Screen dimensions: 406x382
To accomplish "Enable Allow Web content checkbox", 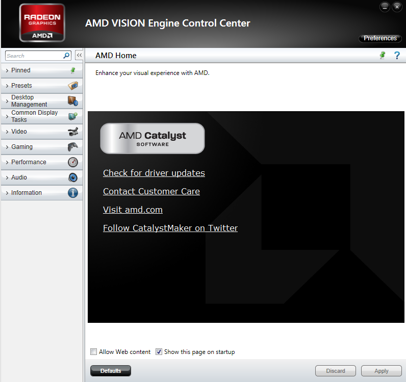I will (94, 352).
